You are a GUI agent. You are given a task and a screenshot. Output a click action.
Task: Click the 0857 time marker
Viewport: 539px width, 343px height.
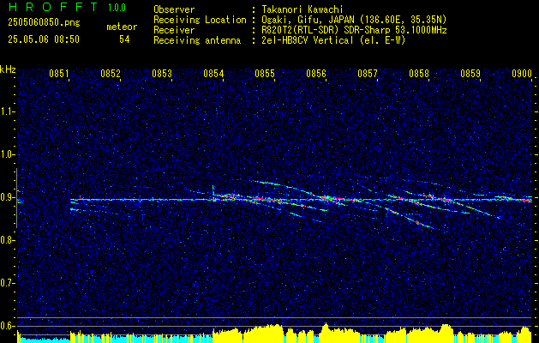pyautogui.click(x=368, y=73)
